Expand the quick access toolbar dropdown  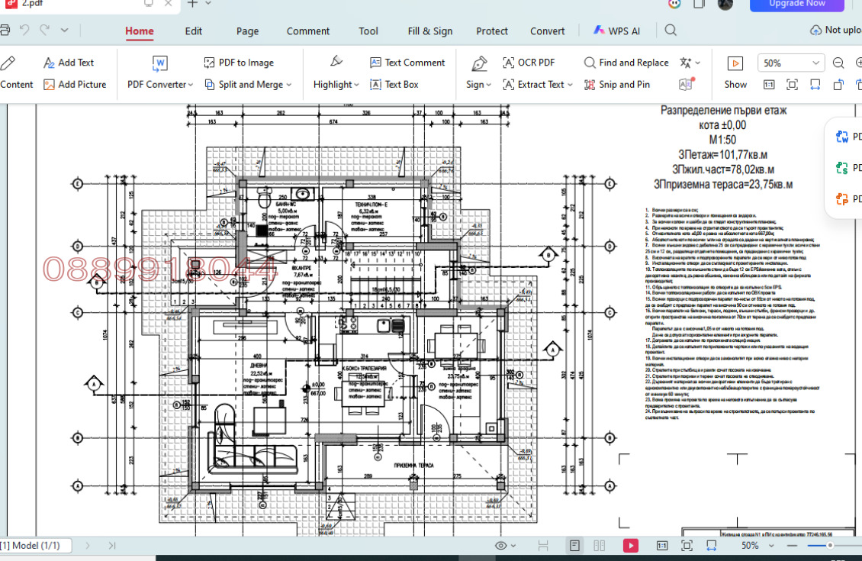[64, 31]
